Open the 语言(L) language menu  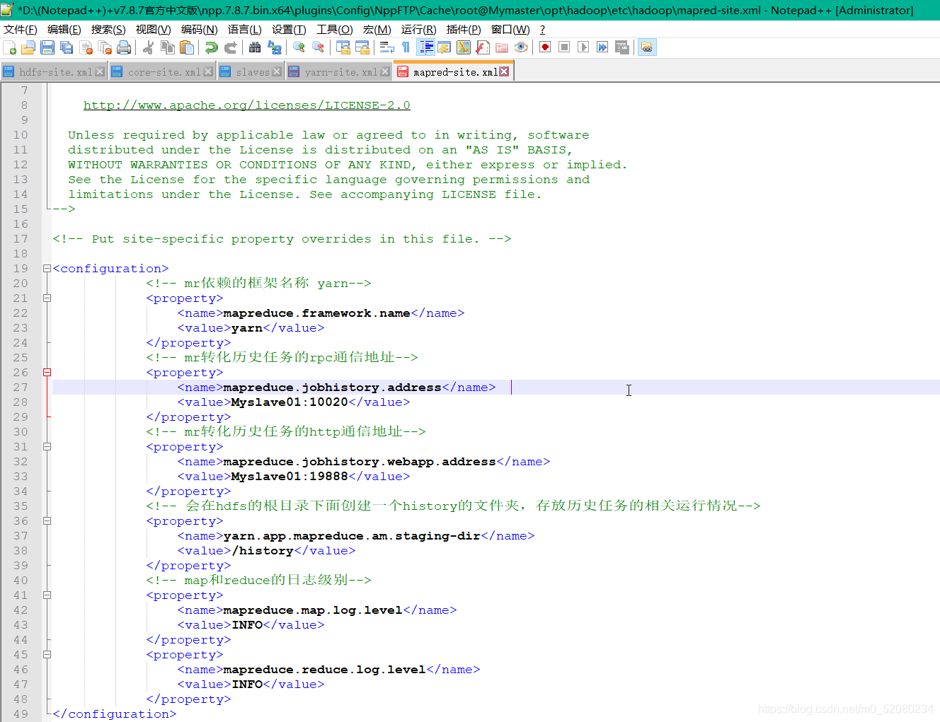point(244,30)
